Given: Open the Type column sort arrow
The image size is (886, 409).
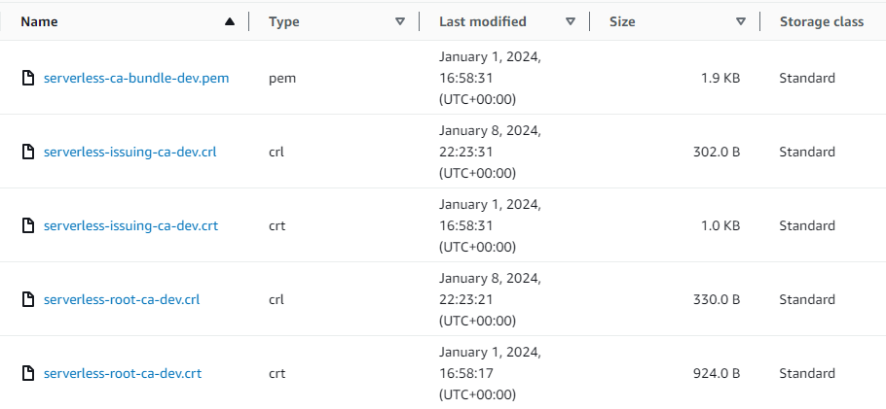Looking at the screenshot, I should coord(400,21).
